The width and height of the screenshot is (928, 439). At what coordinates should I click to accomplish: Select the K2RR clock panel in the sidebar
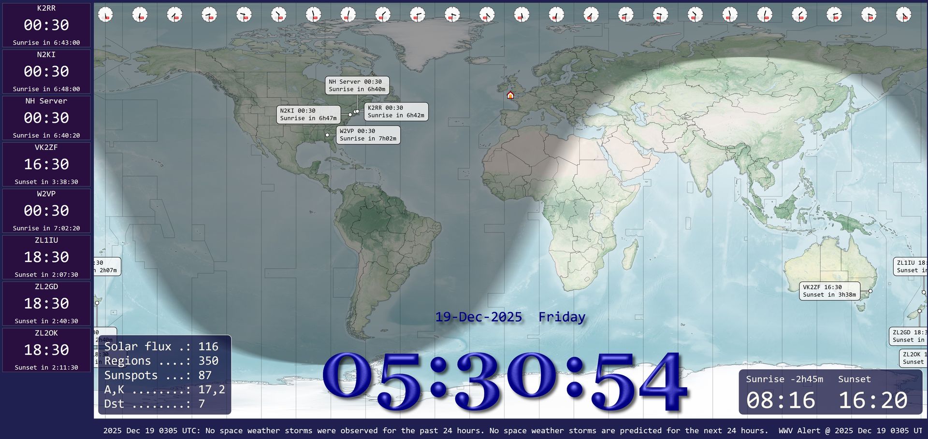coord(46,25)
